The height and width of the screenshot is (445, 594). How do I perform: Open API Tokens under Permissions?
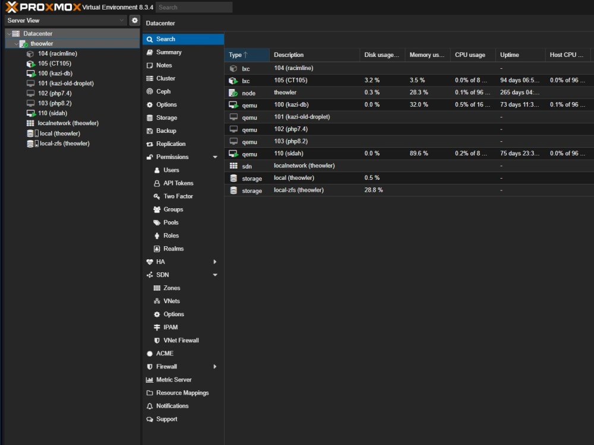point(184,183)
